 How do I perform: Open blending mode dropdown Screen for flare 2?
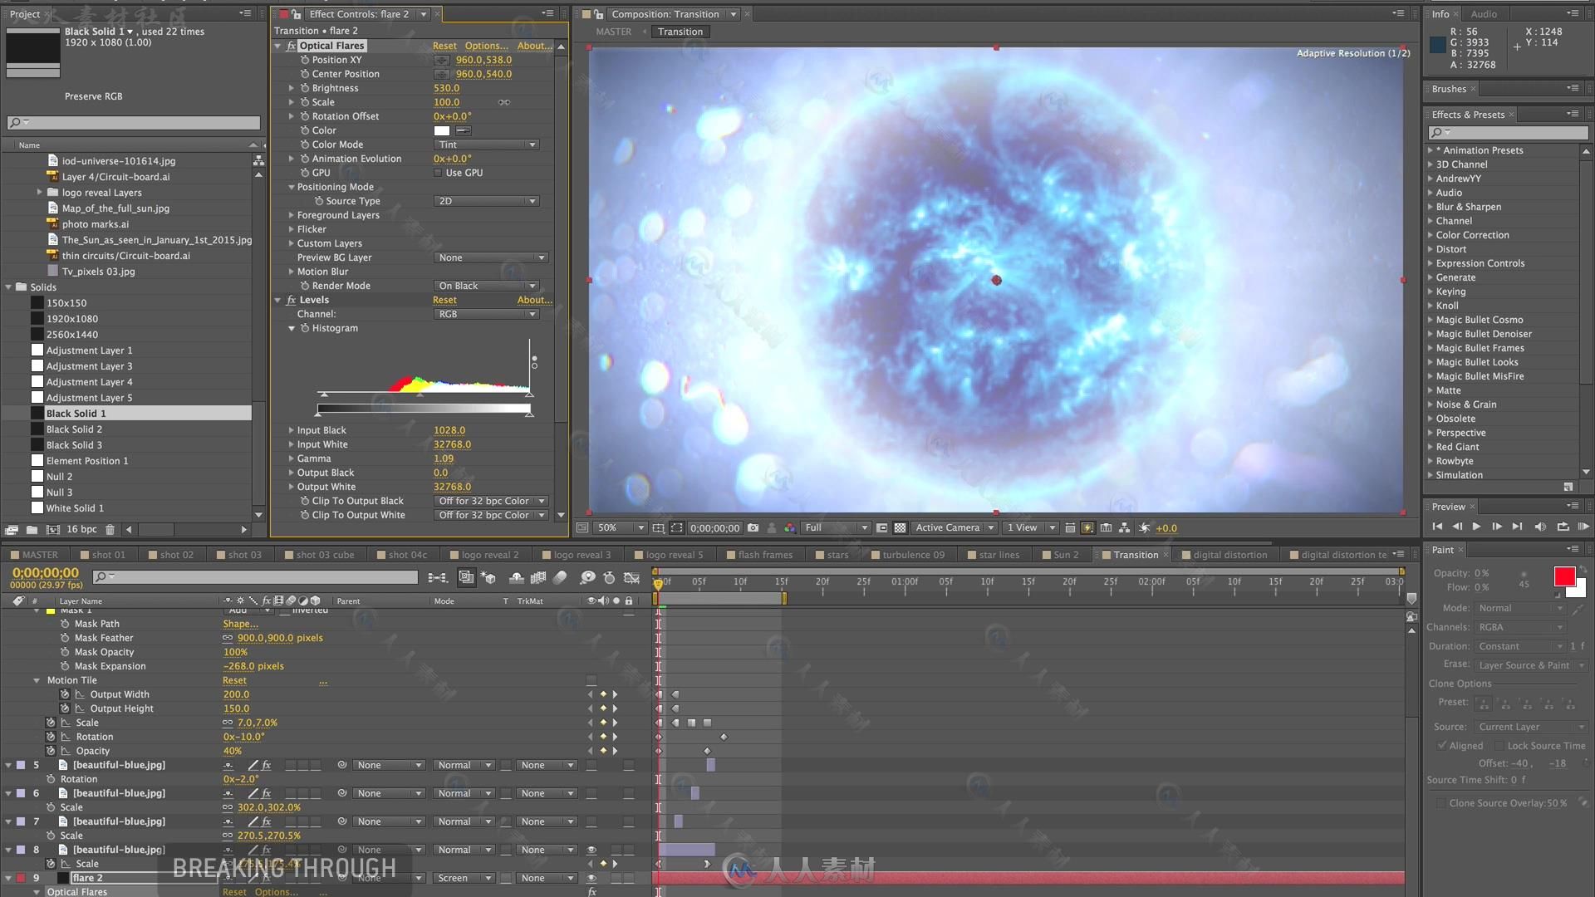click(x=464, y=878)
